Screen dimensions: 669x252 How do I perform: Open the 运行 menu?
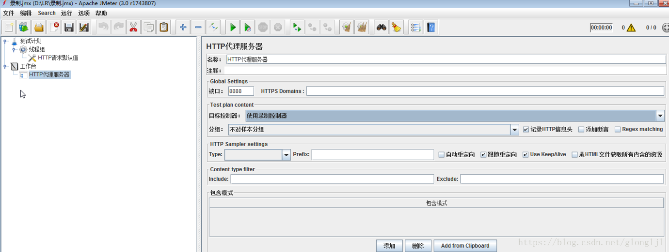(66, 13)
